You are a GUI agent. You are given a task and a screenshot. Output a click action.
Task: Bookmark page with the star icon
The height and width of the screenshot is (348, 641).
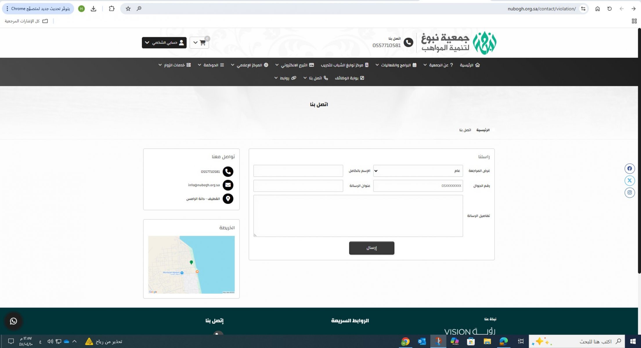tap(128, 9)
